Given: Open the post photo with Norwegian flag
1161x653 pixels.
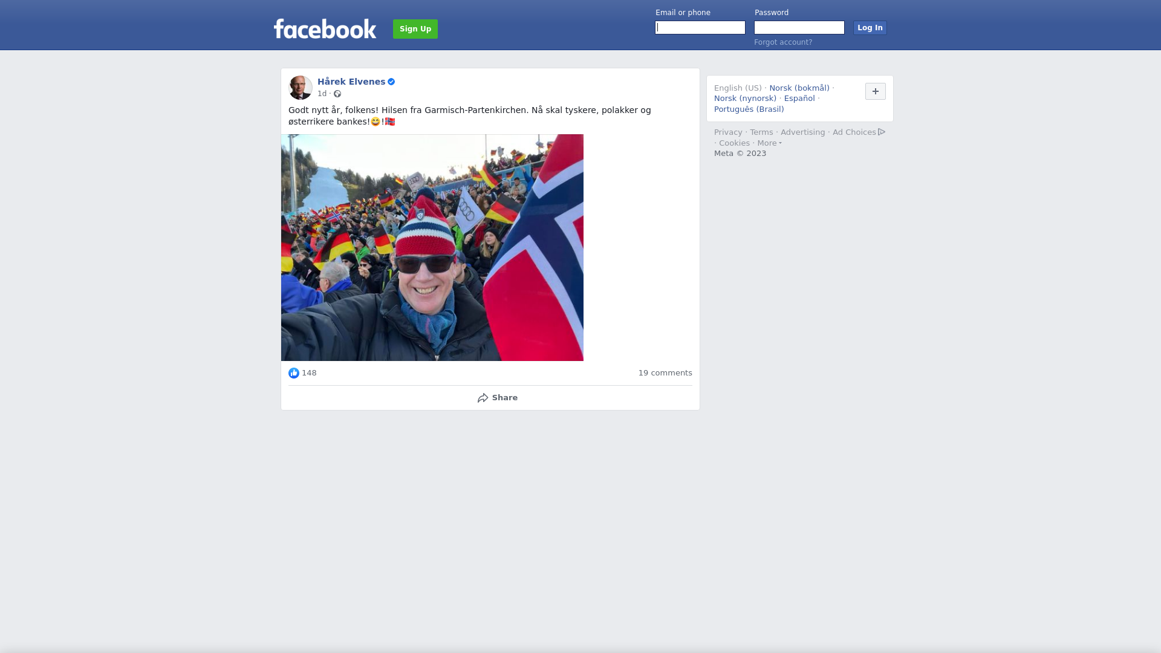Looking at the screenshot, I should point(432,248).
